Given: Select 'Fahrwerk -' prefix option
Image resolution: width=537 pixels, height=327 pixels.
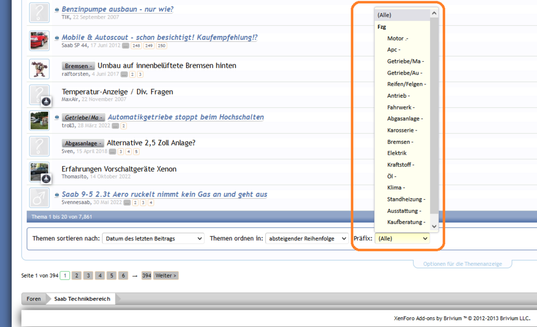Looking at the screenshot, I should point(402,107).
